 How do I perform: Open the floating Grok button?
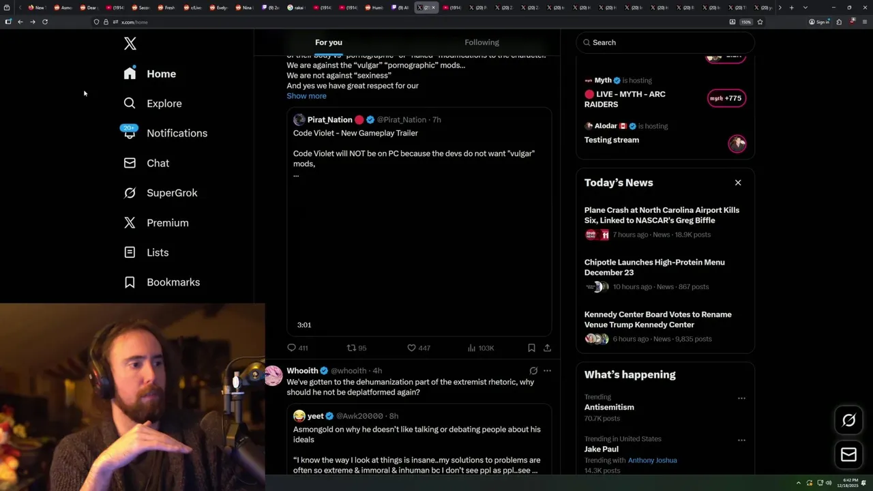848,421
